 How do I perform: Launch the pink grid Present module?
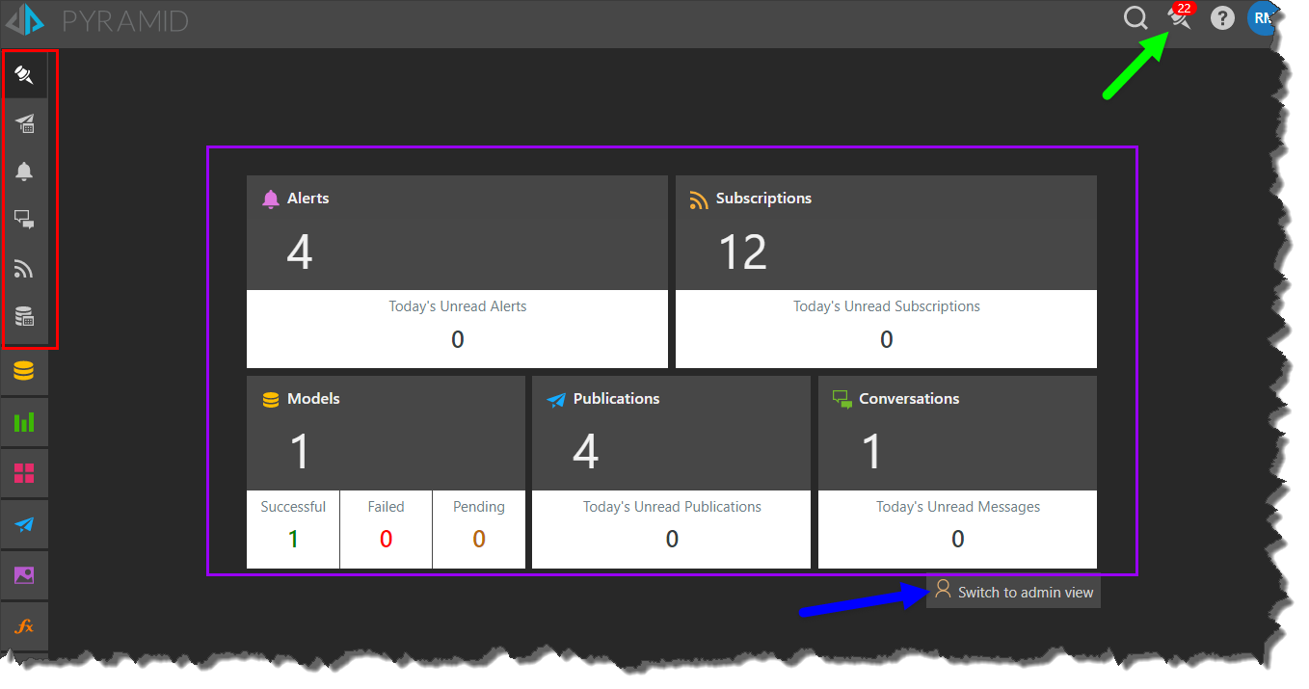point(25,473)
